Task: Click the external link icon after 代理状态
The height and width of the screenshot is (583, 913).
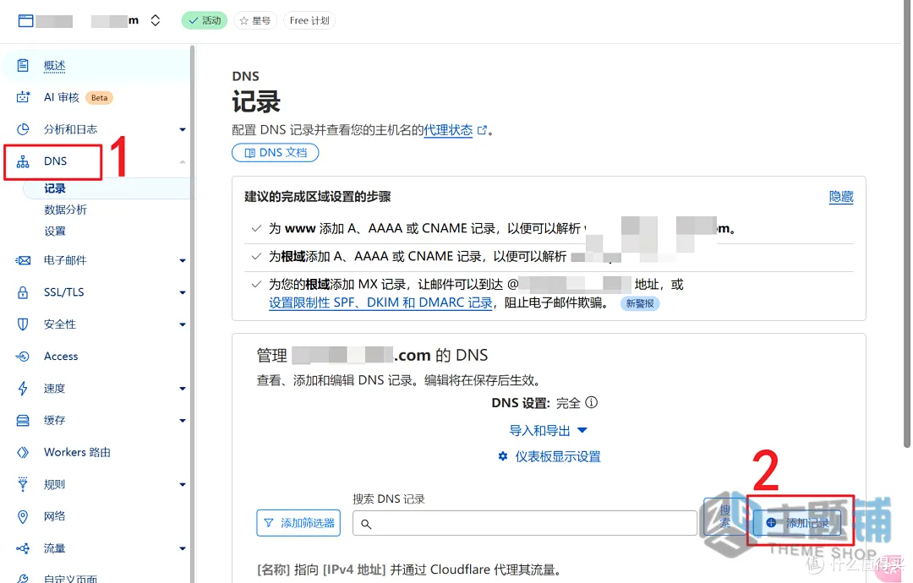Action: pos(482,130)
